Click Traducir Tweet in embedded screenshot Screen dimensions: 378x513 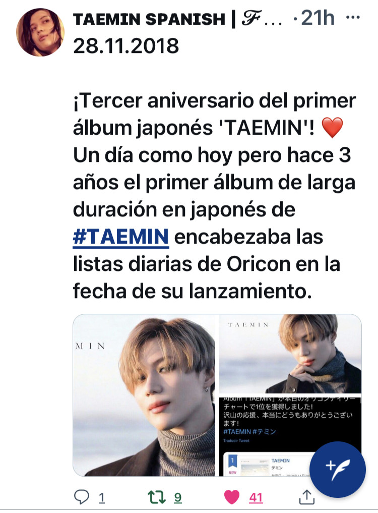click(x=236, y=441)
